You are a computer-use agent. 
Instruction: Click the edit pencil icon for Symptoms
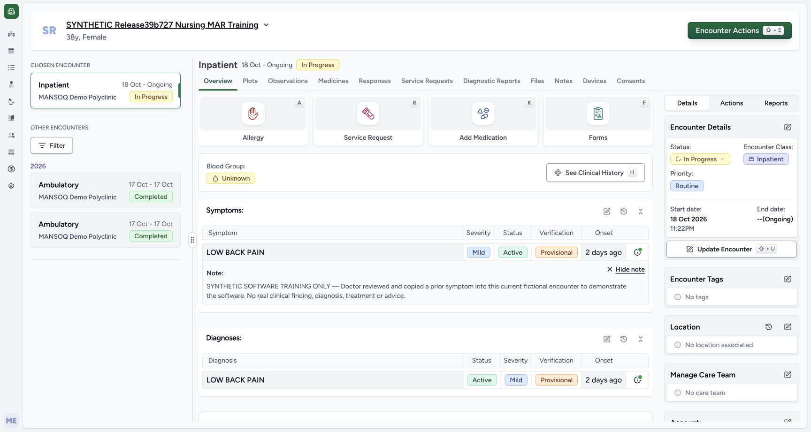click(x=607, y=212)
